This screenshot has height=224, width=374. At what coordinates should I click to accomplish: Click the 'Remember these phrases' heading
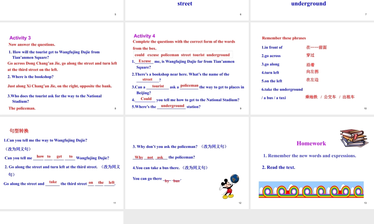click(284, 38)
